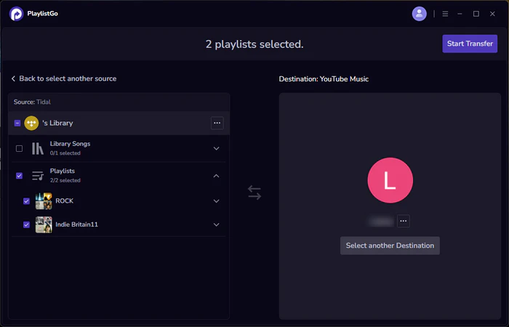Expand the Library Songs section

coord(216,148)
